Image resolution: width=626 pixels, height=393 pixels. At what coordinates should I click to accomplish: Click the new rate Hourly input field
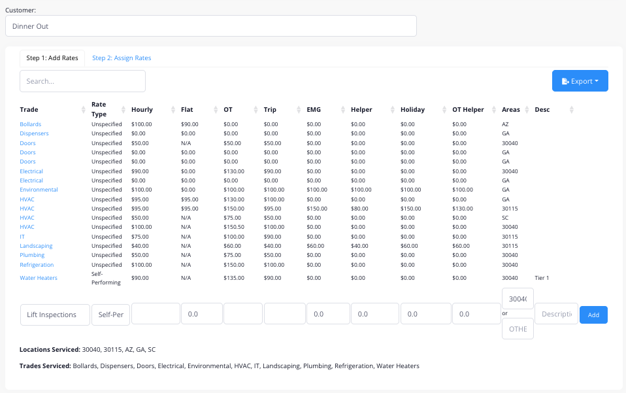pos(156,313)
